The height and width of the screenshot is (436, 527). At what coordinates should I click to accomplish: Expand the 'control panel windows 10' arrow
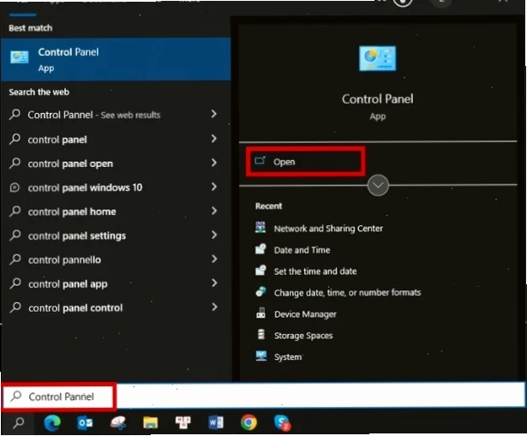click(x=214, y=187)
